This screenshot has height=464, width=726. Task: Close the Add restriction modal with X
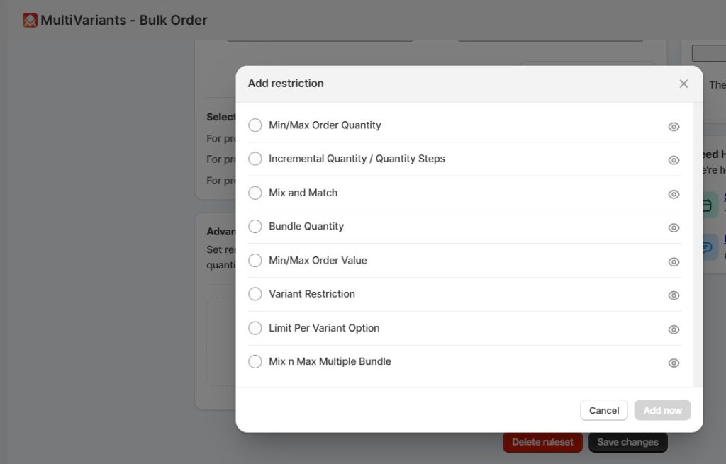pos(683,84)
